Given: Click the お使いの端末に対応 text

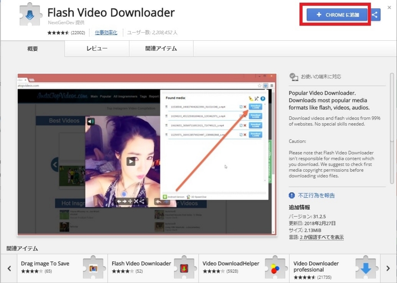Looking at the screenshot, I should [x=321, y=77].
